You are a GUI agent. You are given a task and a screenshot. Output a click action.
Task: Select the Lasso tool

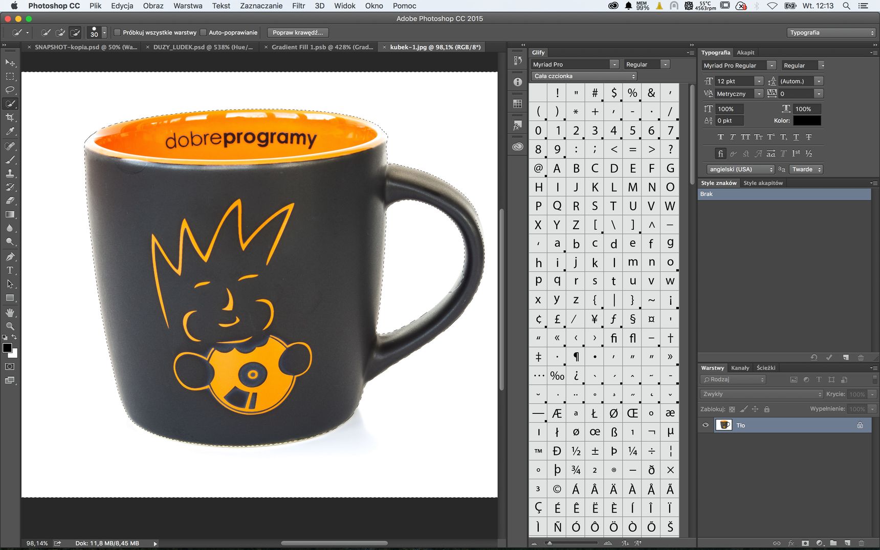[10, 90]
